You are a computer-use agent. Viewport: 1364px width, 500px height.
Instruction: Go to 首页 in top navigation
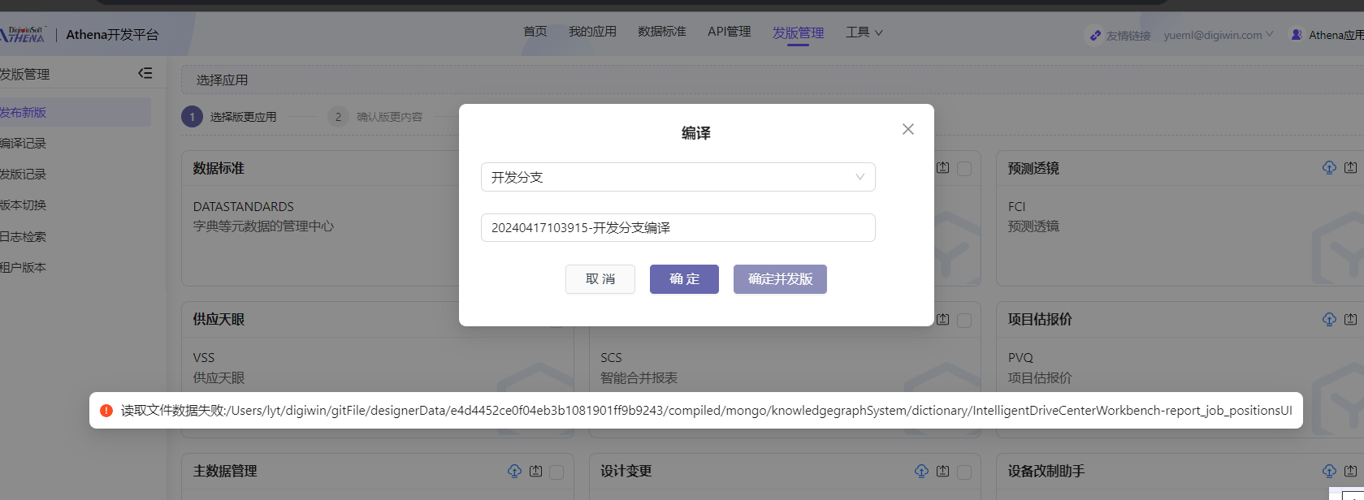535,32
